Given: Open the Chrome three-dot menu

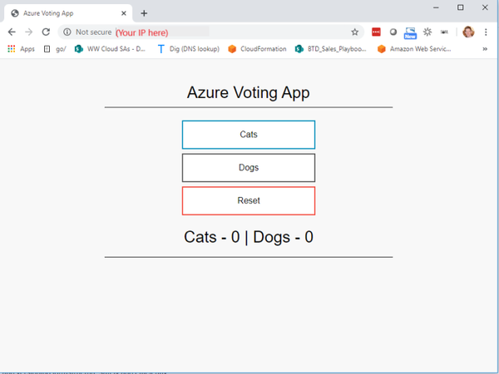Looking at the screenshot, I should 486,32.
